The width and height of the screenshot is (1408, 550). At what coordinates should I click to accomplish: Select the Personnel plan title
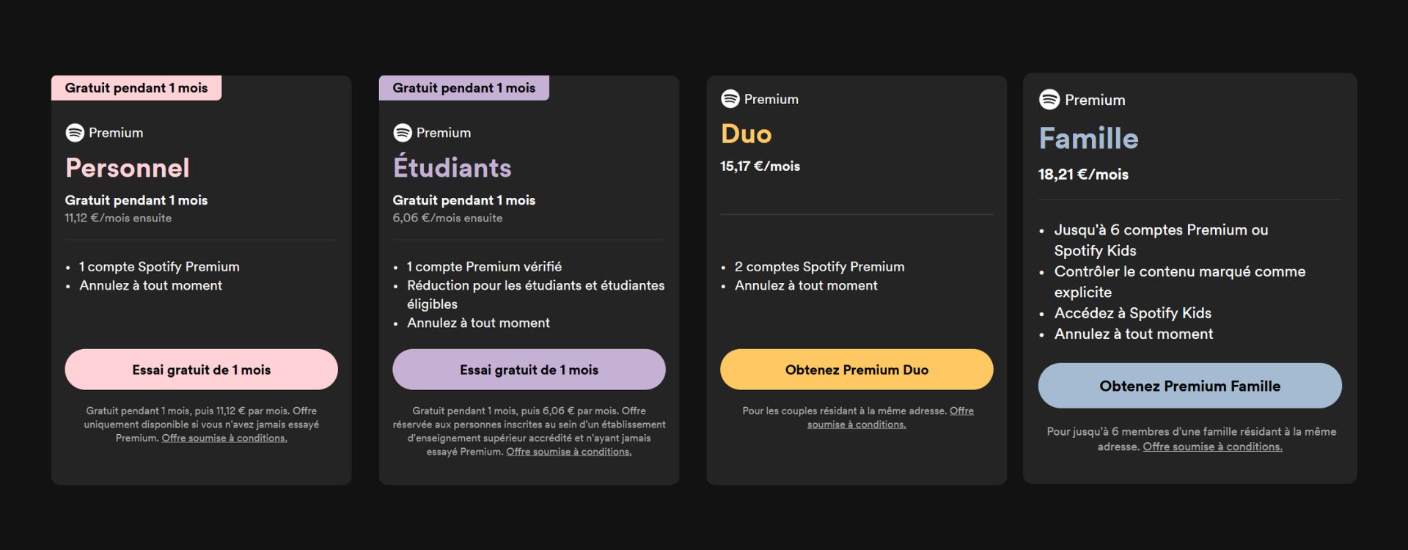[x=128, y=168]
